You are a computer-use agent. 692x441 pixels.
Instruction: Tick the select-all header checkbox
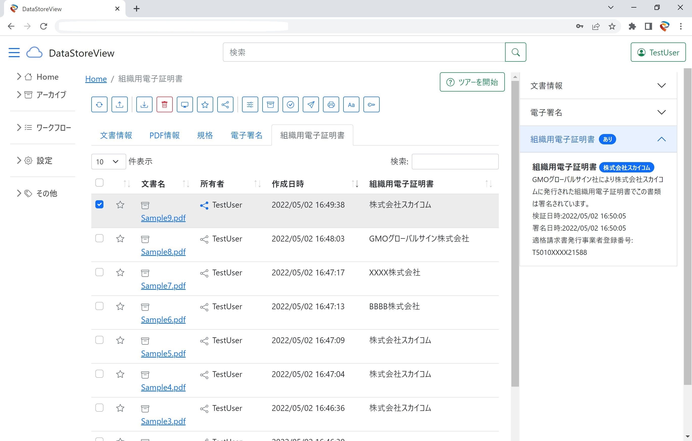pyautogui.click(x=99, y=183)
